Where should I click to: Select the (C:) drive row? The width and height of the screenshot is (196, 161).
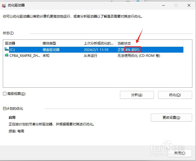(94, 50)
